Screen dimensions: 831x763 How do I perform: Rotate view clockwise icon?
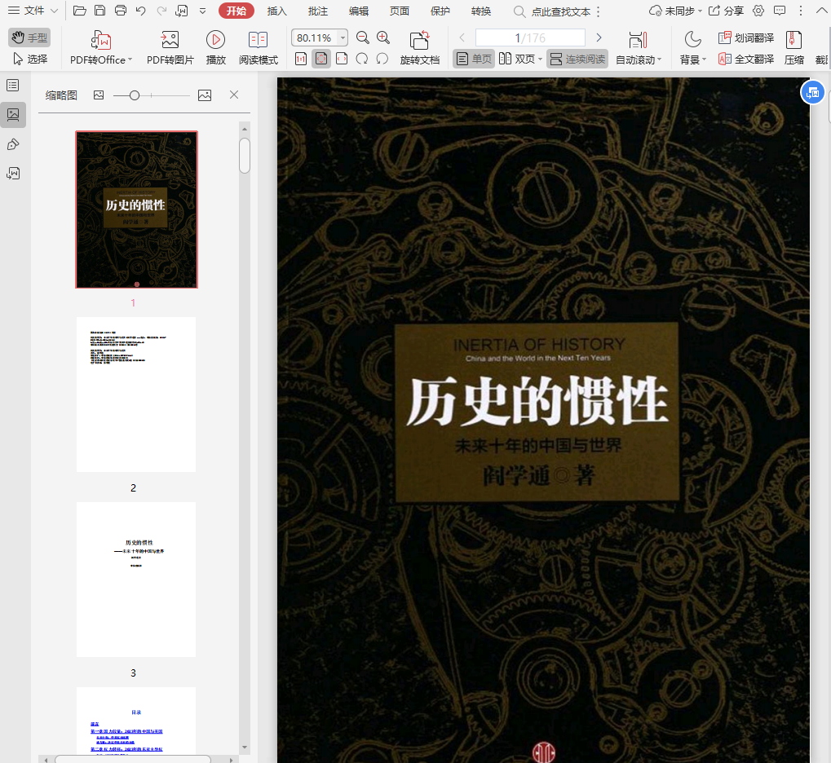click(362, 59)
